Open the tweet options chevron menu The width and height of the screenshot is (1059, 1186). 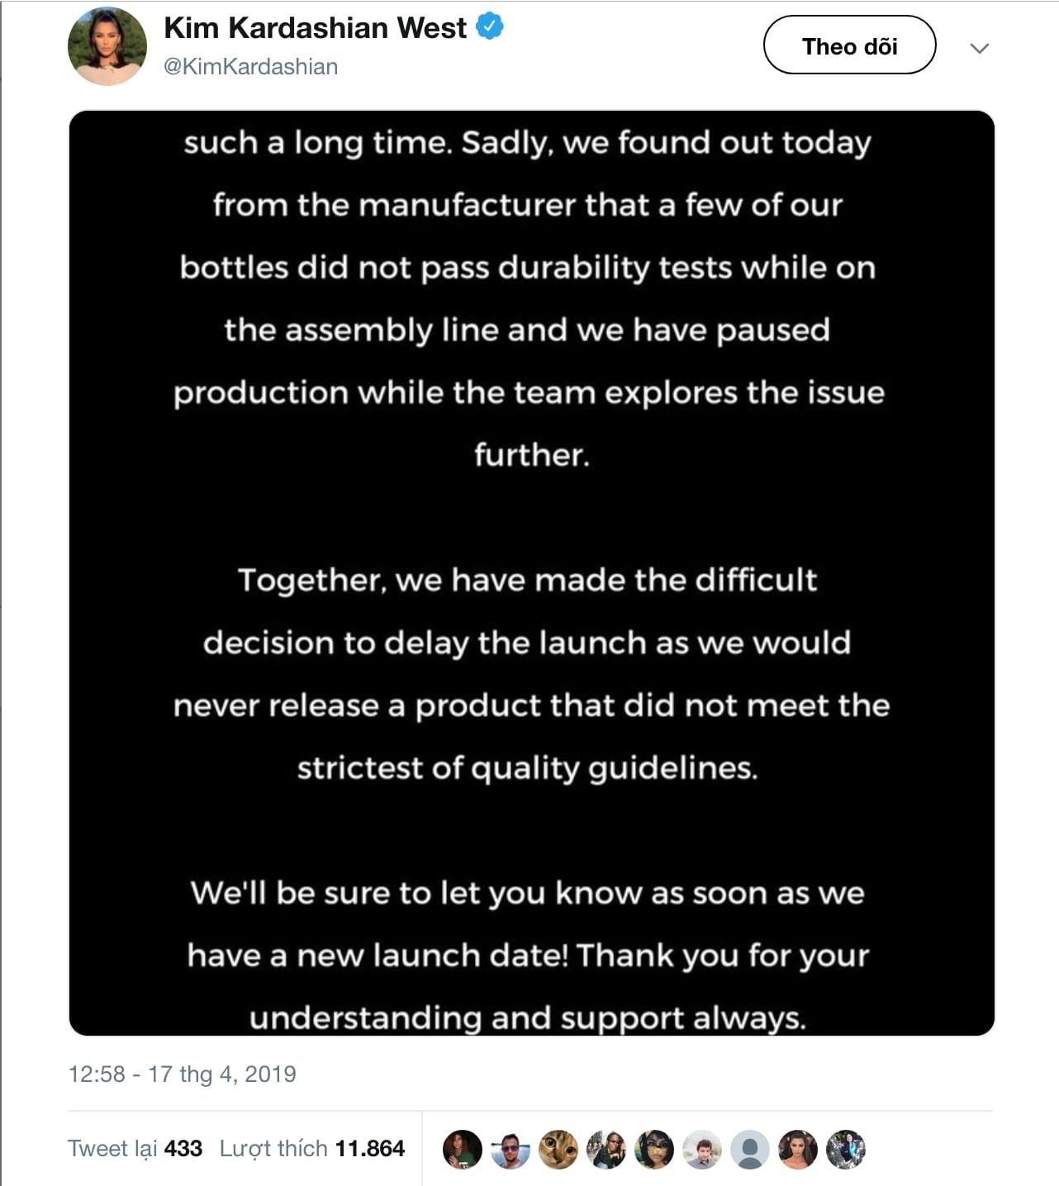tap(979, 48)
